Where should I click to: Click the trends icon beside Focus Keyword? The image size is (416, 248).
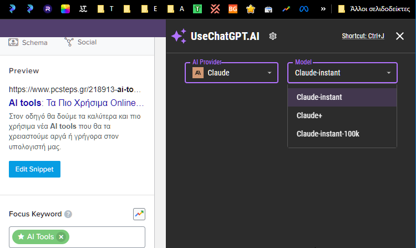(x=139, y=214)
